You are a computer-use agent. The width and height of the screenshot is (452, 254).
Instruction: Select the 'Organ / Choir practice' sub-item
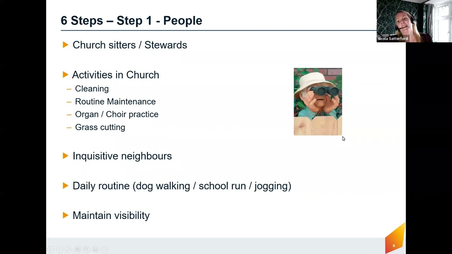[x=117, y=114]
